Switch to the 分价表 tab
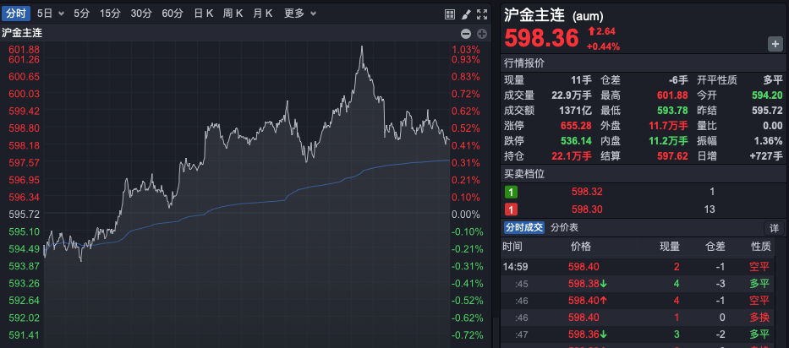The width and height of the screenshot is (789, 348). coord(564,227)
